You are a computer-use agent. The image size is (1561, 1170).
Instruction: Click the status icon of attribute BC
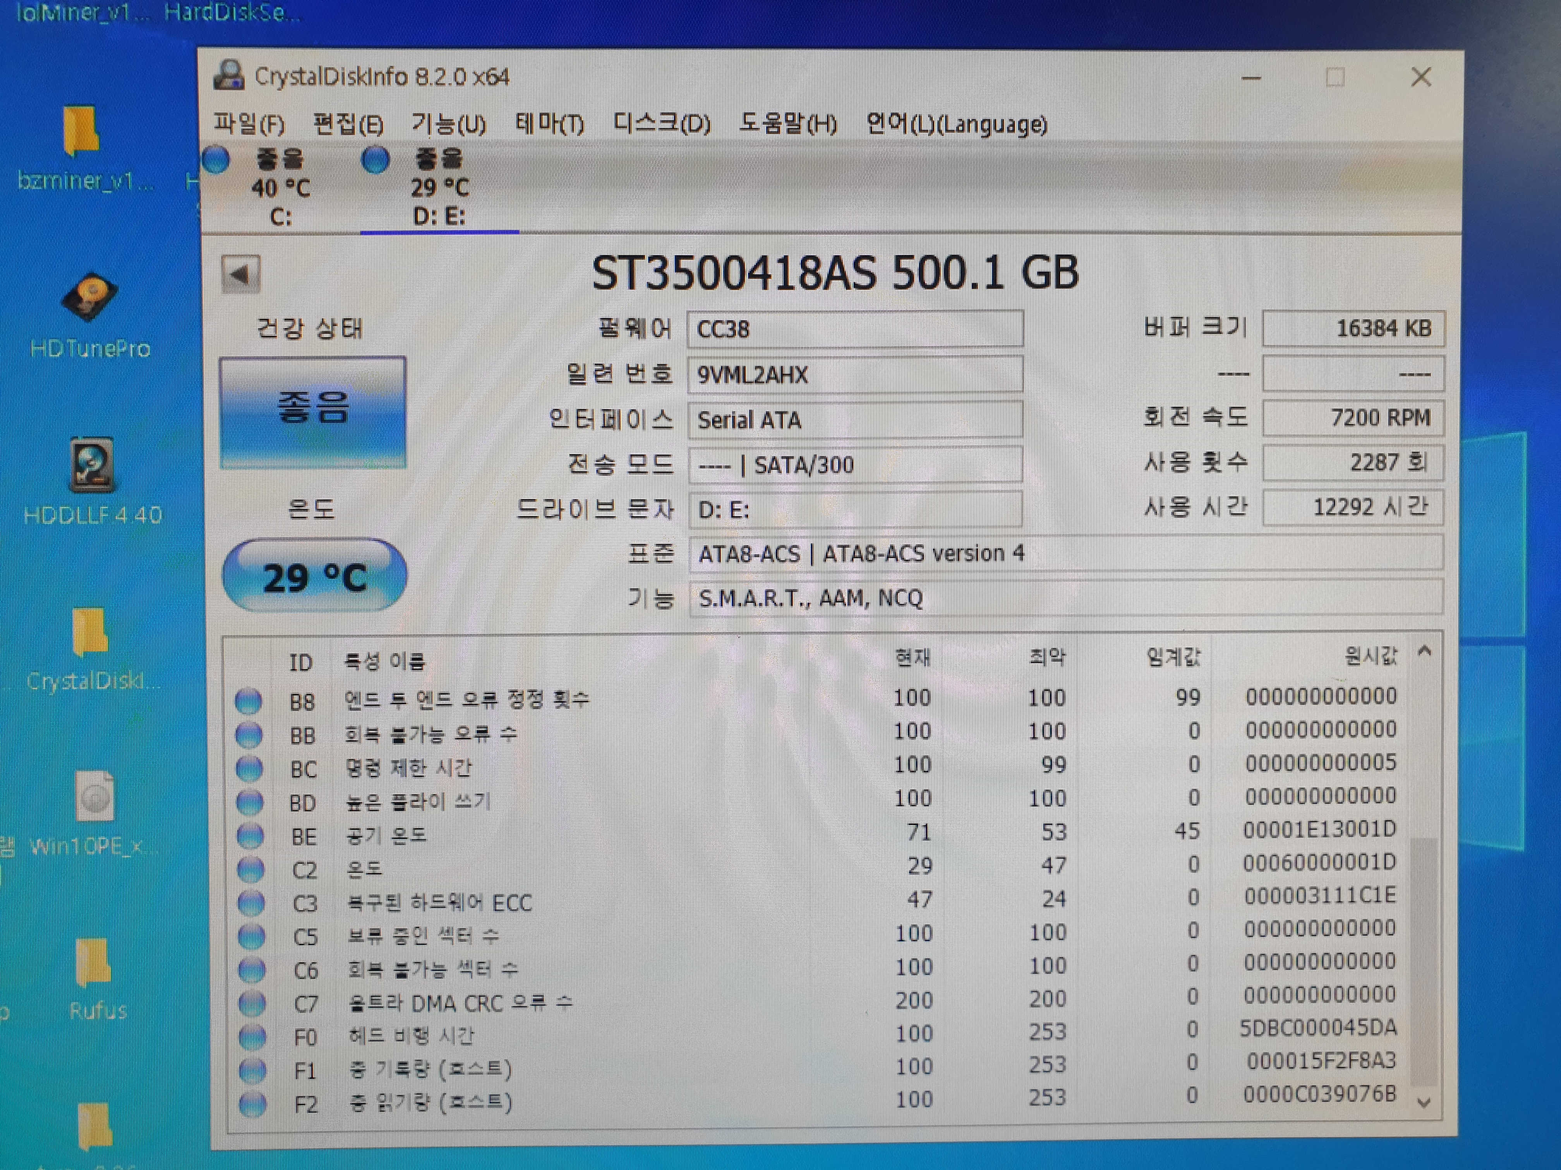click(x=249, y=768)
